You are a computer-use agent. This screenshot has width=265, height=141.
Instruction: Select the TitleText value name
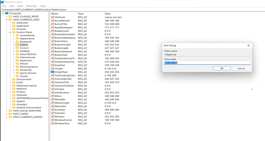tap(60, 113)
